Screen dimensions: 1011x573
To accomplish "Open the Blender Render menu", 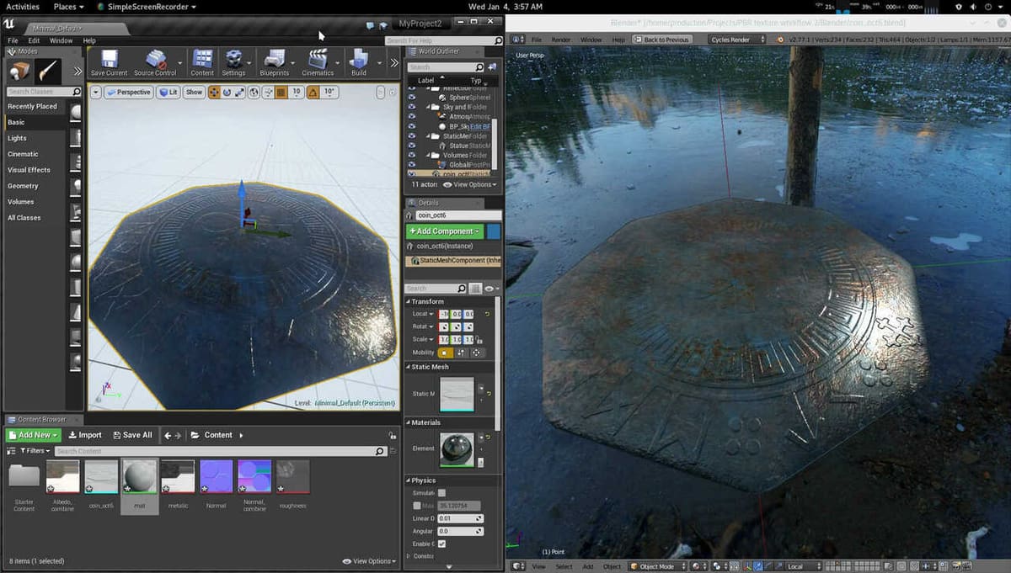I will (561, 40).
